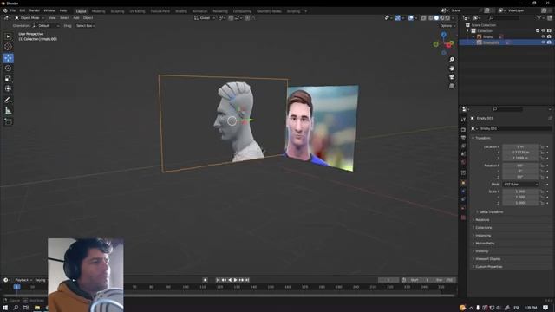Open the Scene properties tab

pyautogui.click(x=463, y=154)
